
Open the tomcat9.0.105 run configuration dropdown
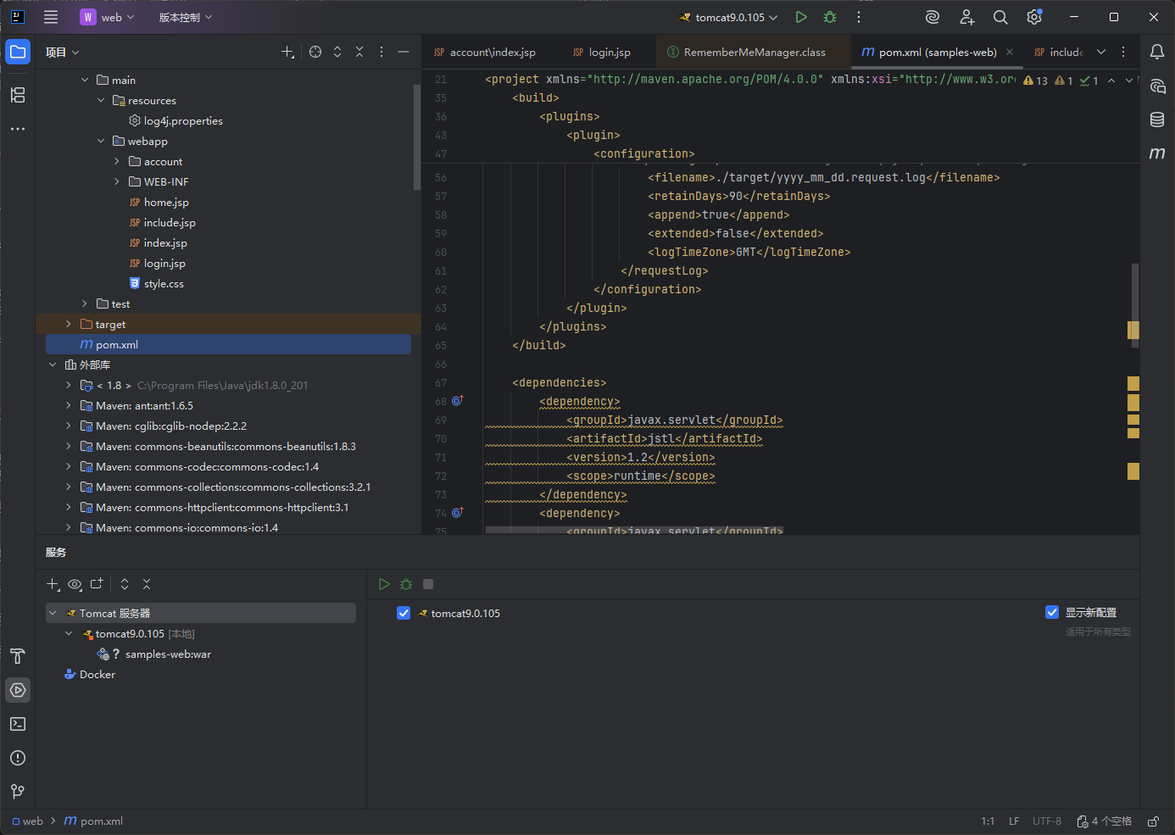[729, 17]
